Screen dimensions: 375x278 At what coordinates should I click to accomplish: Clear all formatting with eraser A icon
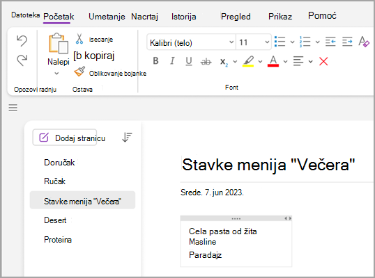364,42
